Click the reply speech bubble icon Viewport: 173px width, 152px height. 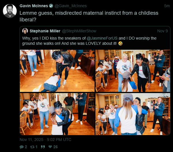click(22, 147)
